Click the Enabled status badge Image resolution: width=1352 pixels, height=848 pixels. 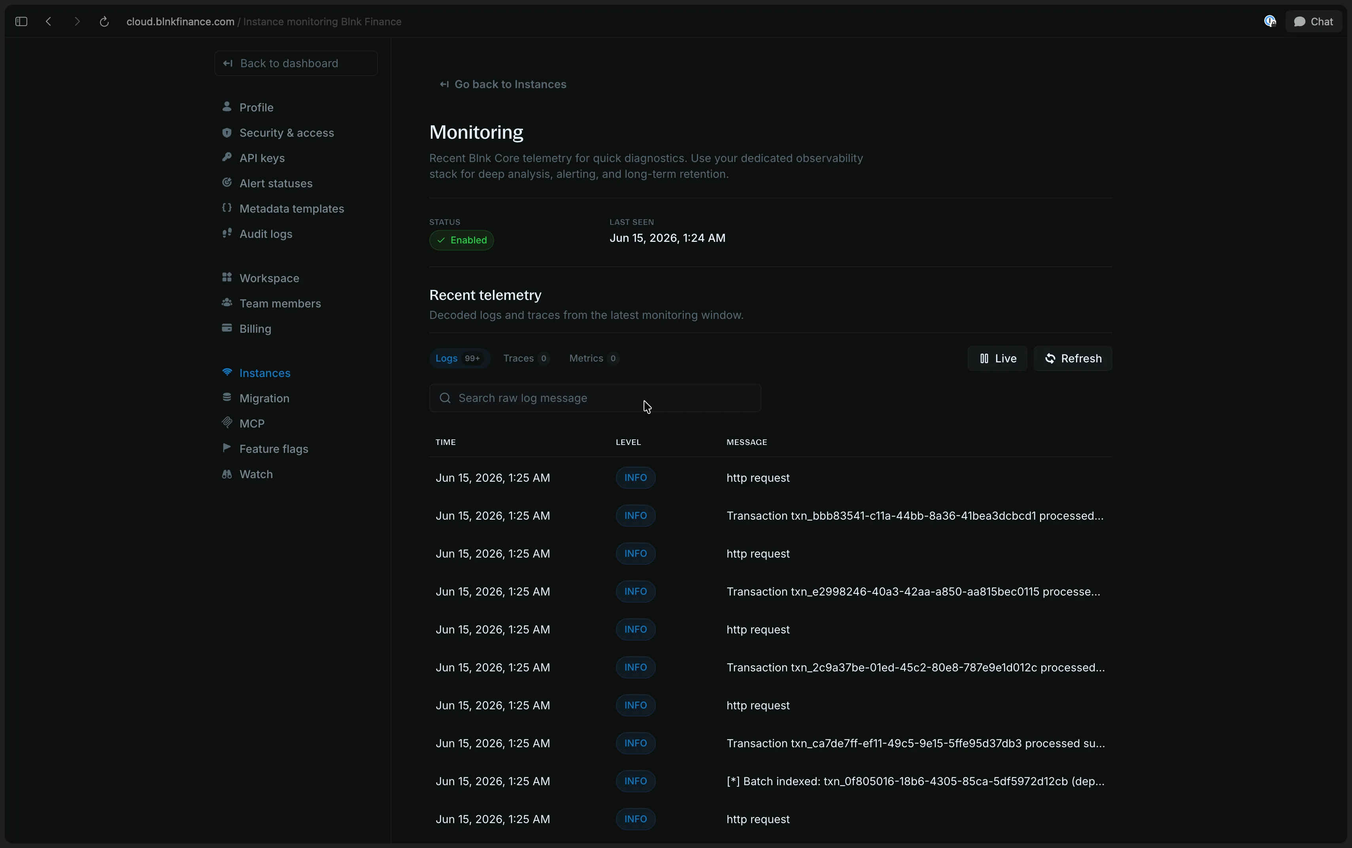click(462, 240)
